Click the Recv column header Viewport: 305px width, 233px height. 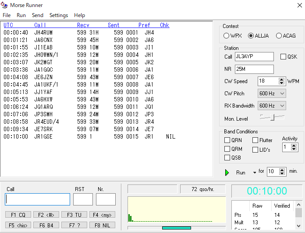click(x=83, y=25)
